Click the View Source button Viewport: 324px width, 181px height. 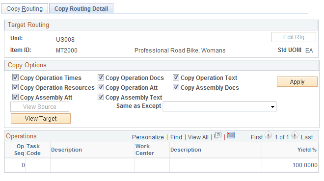40,107
